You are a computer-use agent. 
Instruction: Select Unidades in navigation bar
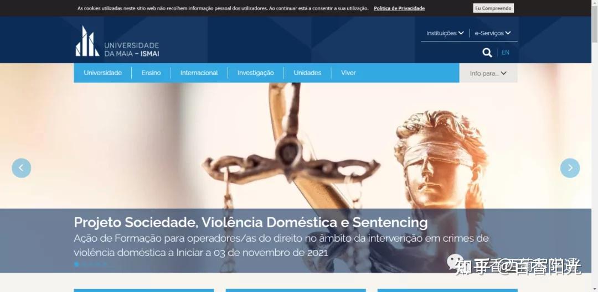click(307, 72)
